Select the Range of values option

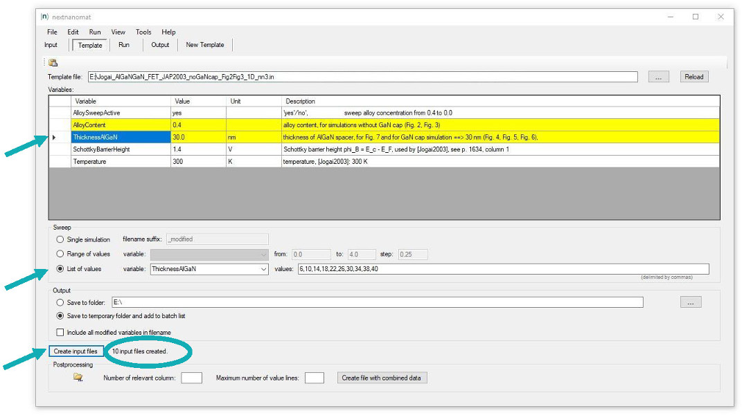pyautogui.click(x=60, y=255)
